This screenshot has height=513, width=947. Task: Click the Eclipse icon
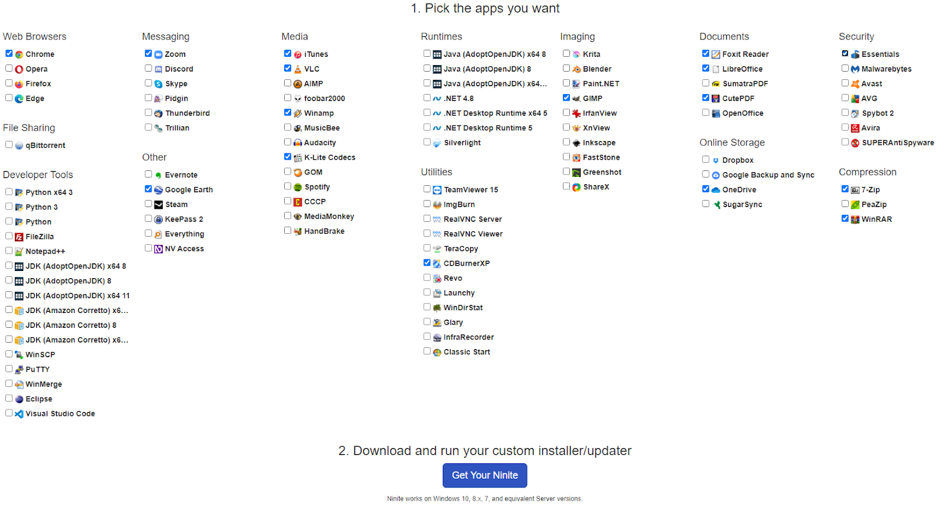pos(19,399)
